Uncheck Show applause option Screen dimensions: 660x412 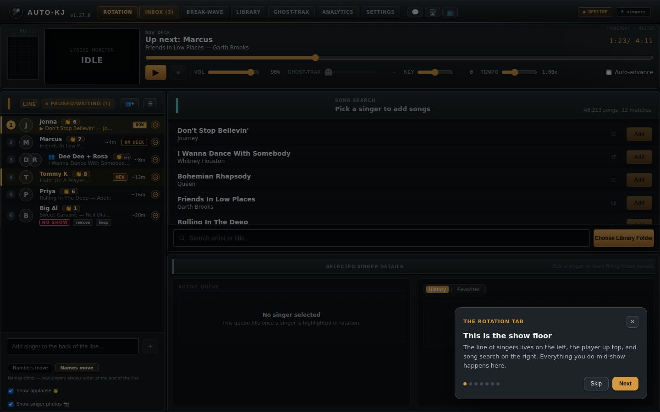(x=11, y=391)
